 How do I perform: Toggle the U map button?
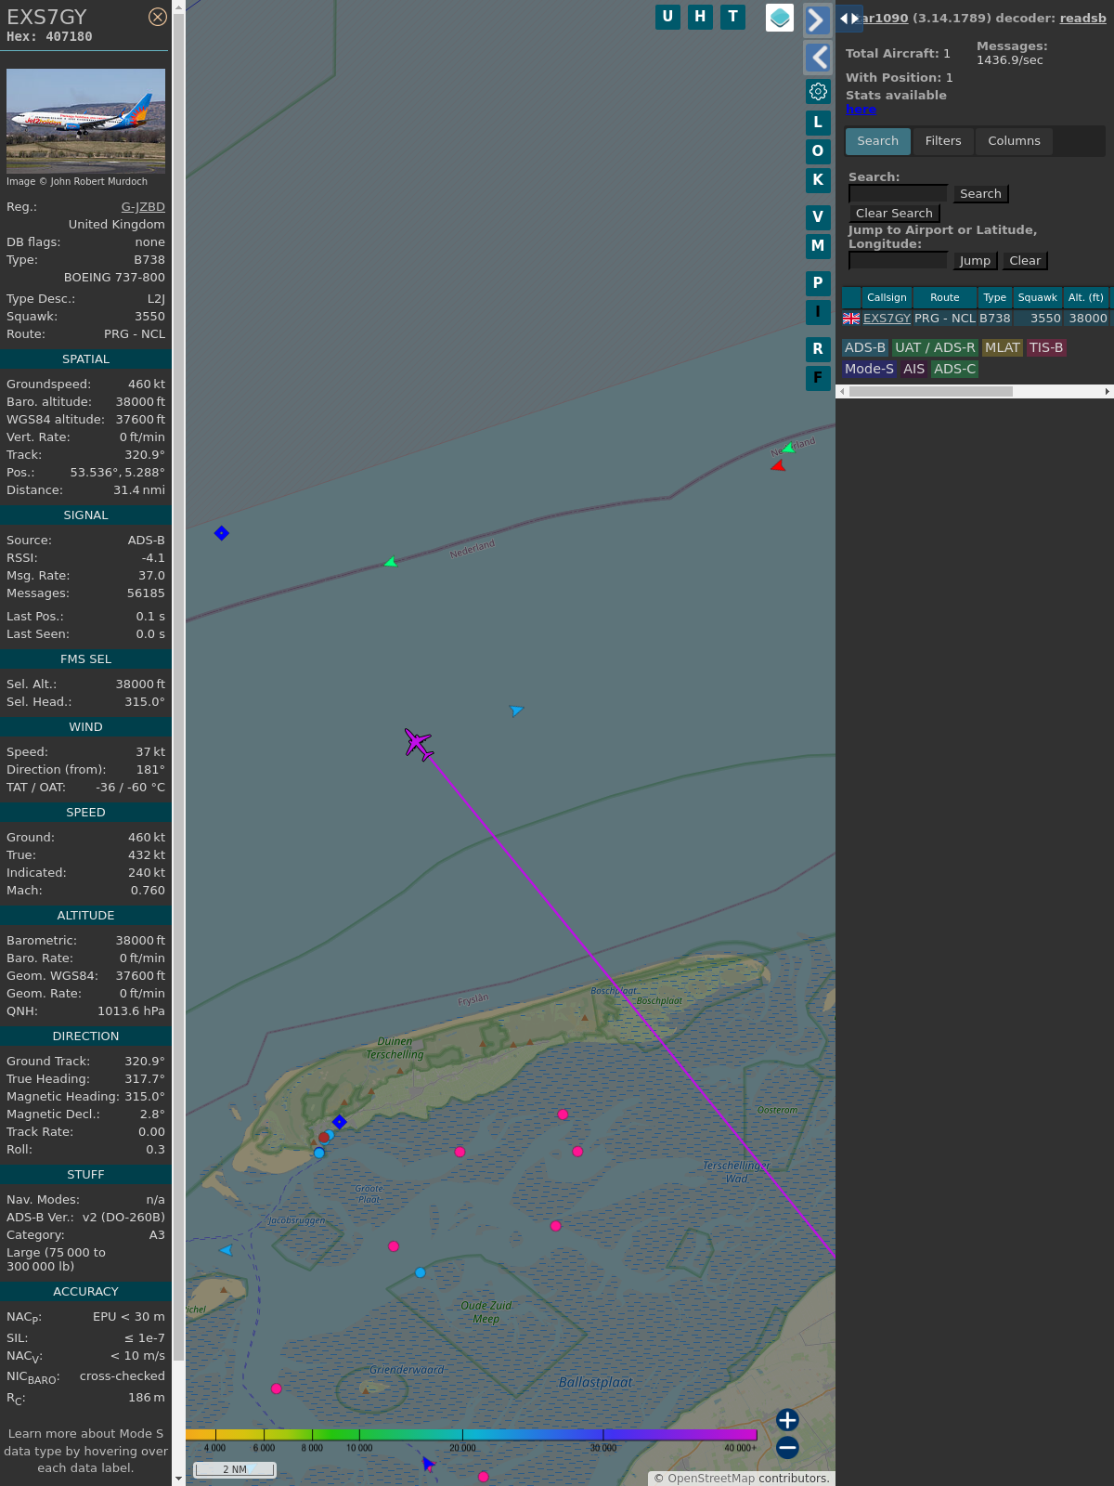tap(667, 17)
